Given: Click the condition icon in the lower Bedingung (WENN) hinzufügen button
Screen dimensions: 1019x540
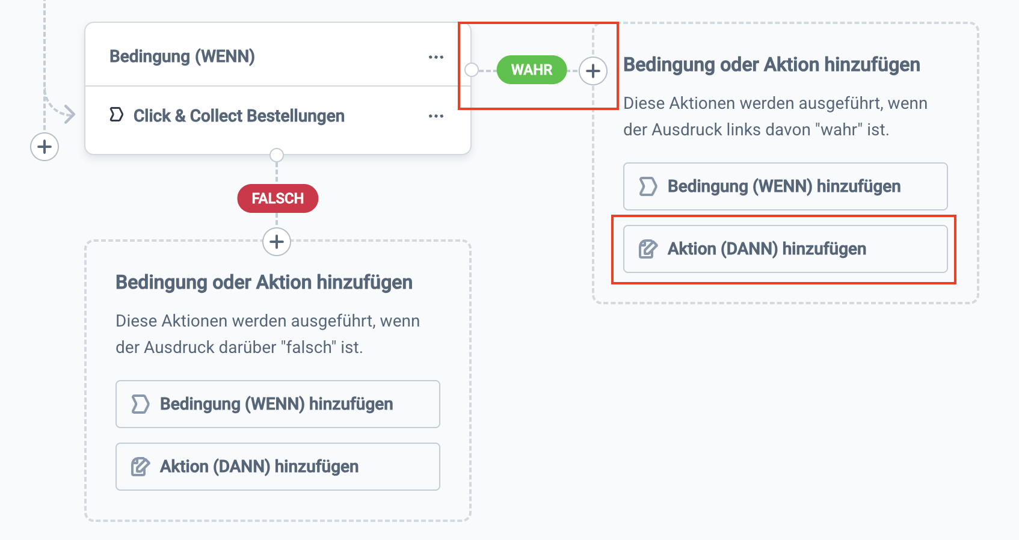Looking at the screenshot, I should point(140,404).
